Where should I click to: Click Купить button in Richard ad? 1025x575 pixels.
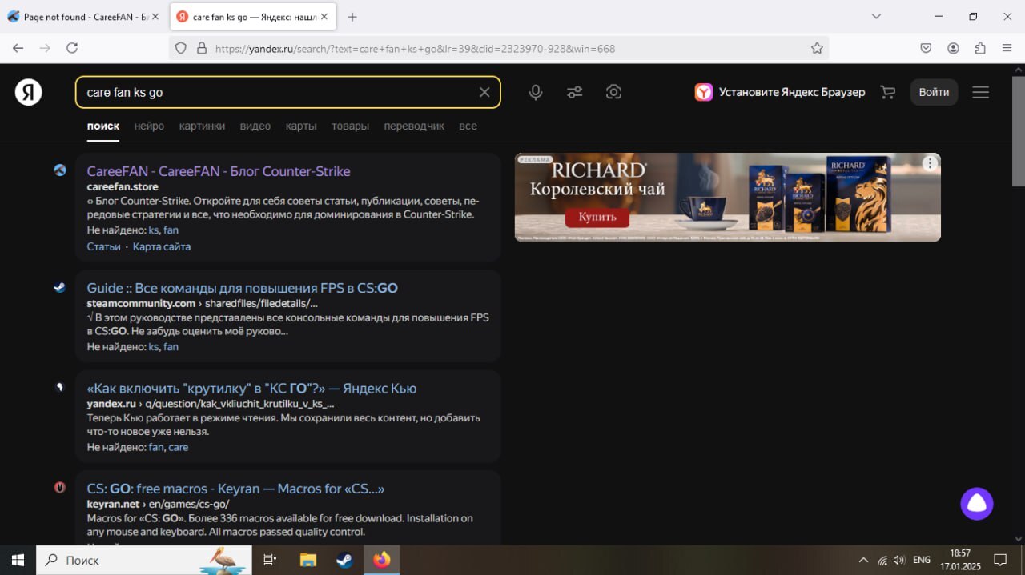[597, 217]
